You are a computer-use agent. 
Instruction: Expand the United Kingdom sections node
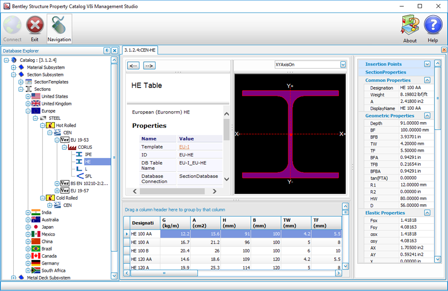coord(28,104)
